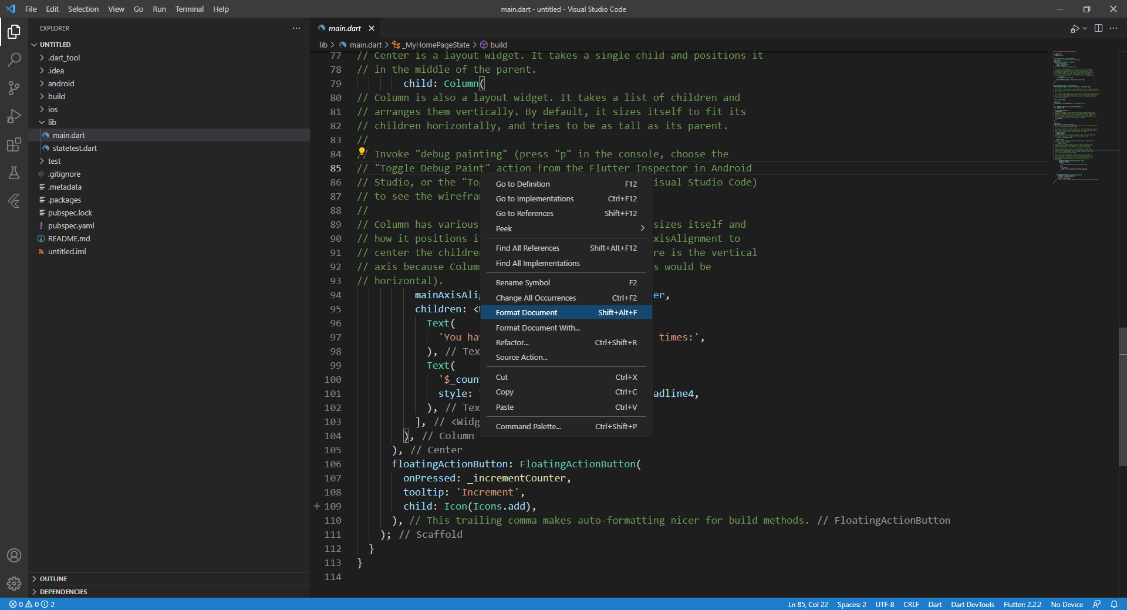Open editor More Actions ellipsis
This screenshot has height=610, width=1127.
click(x=1113, y=28)
